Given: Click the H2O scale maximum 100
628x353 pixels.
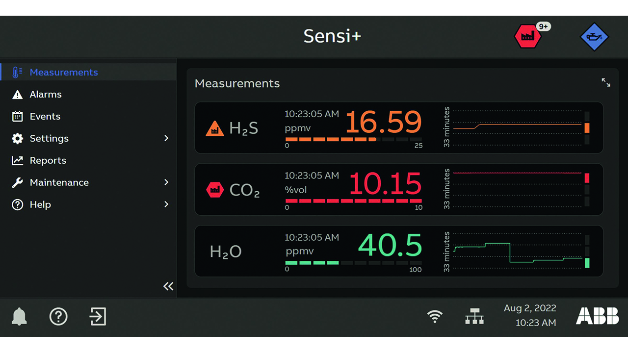Looking at the screenshot, I should pyautogui.click(x=416, y=270).
